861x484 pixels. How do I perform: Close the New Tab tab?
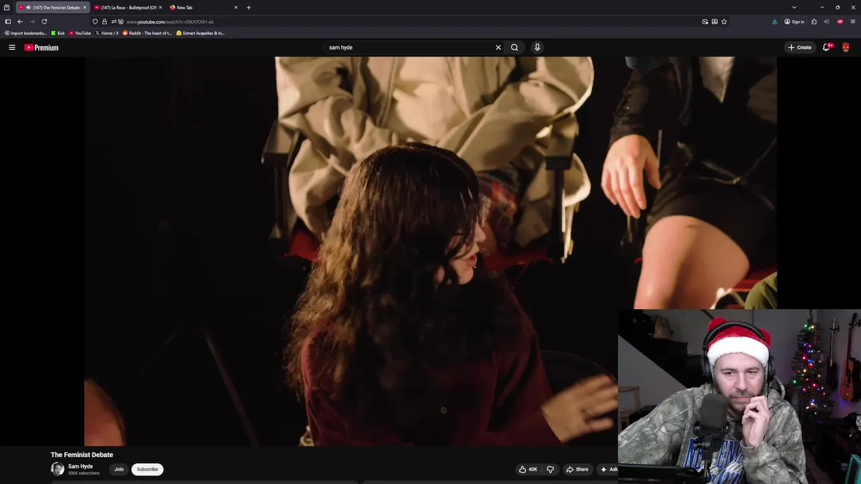tap(236, 7)
